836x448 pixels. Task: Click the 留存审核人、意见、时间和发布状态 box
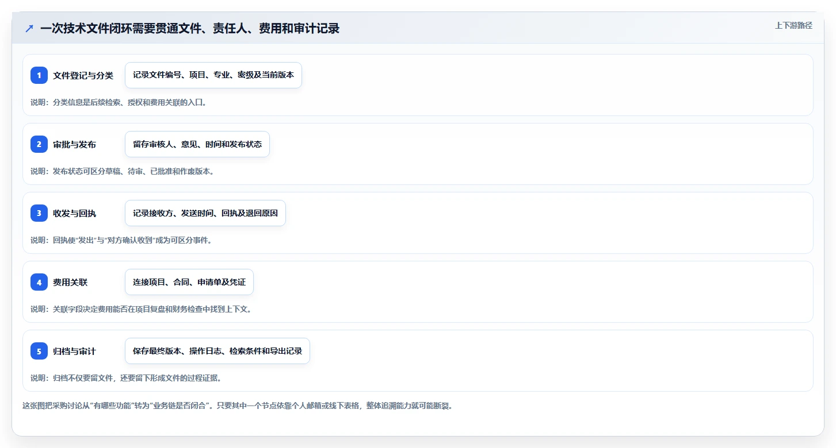[197, 144]
